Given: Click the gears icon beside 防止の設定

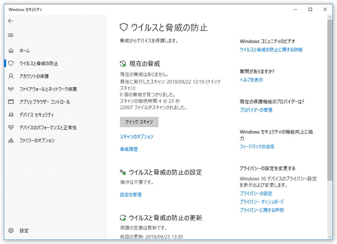Looking at the screenshot, I should click(123, 172).
